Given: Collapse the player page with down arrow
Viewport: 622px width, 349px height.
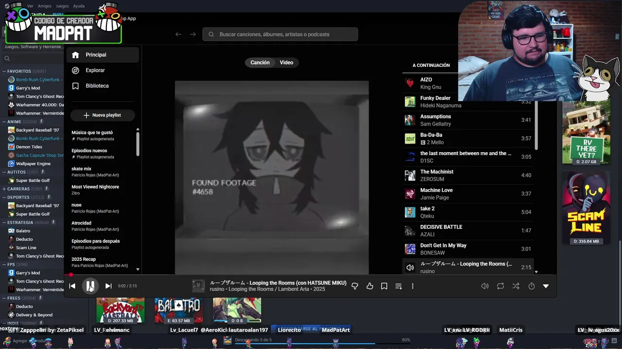Looking at the screenshot, I should (546, 286).
